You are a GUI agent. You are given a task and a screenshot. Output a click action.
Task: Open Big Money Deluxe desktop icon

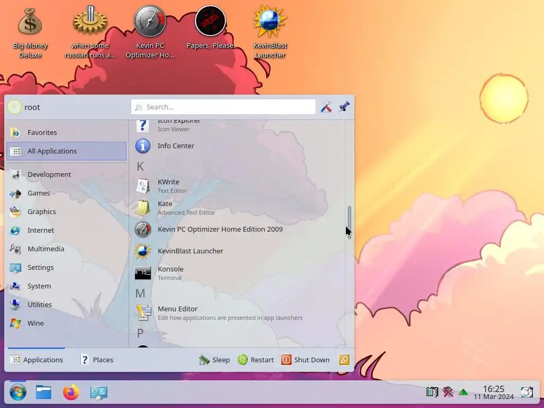click(30, 33)
